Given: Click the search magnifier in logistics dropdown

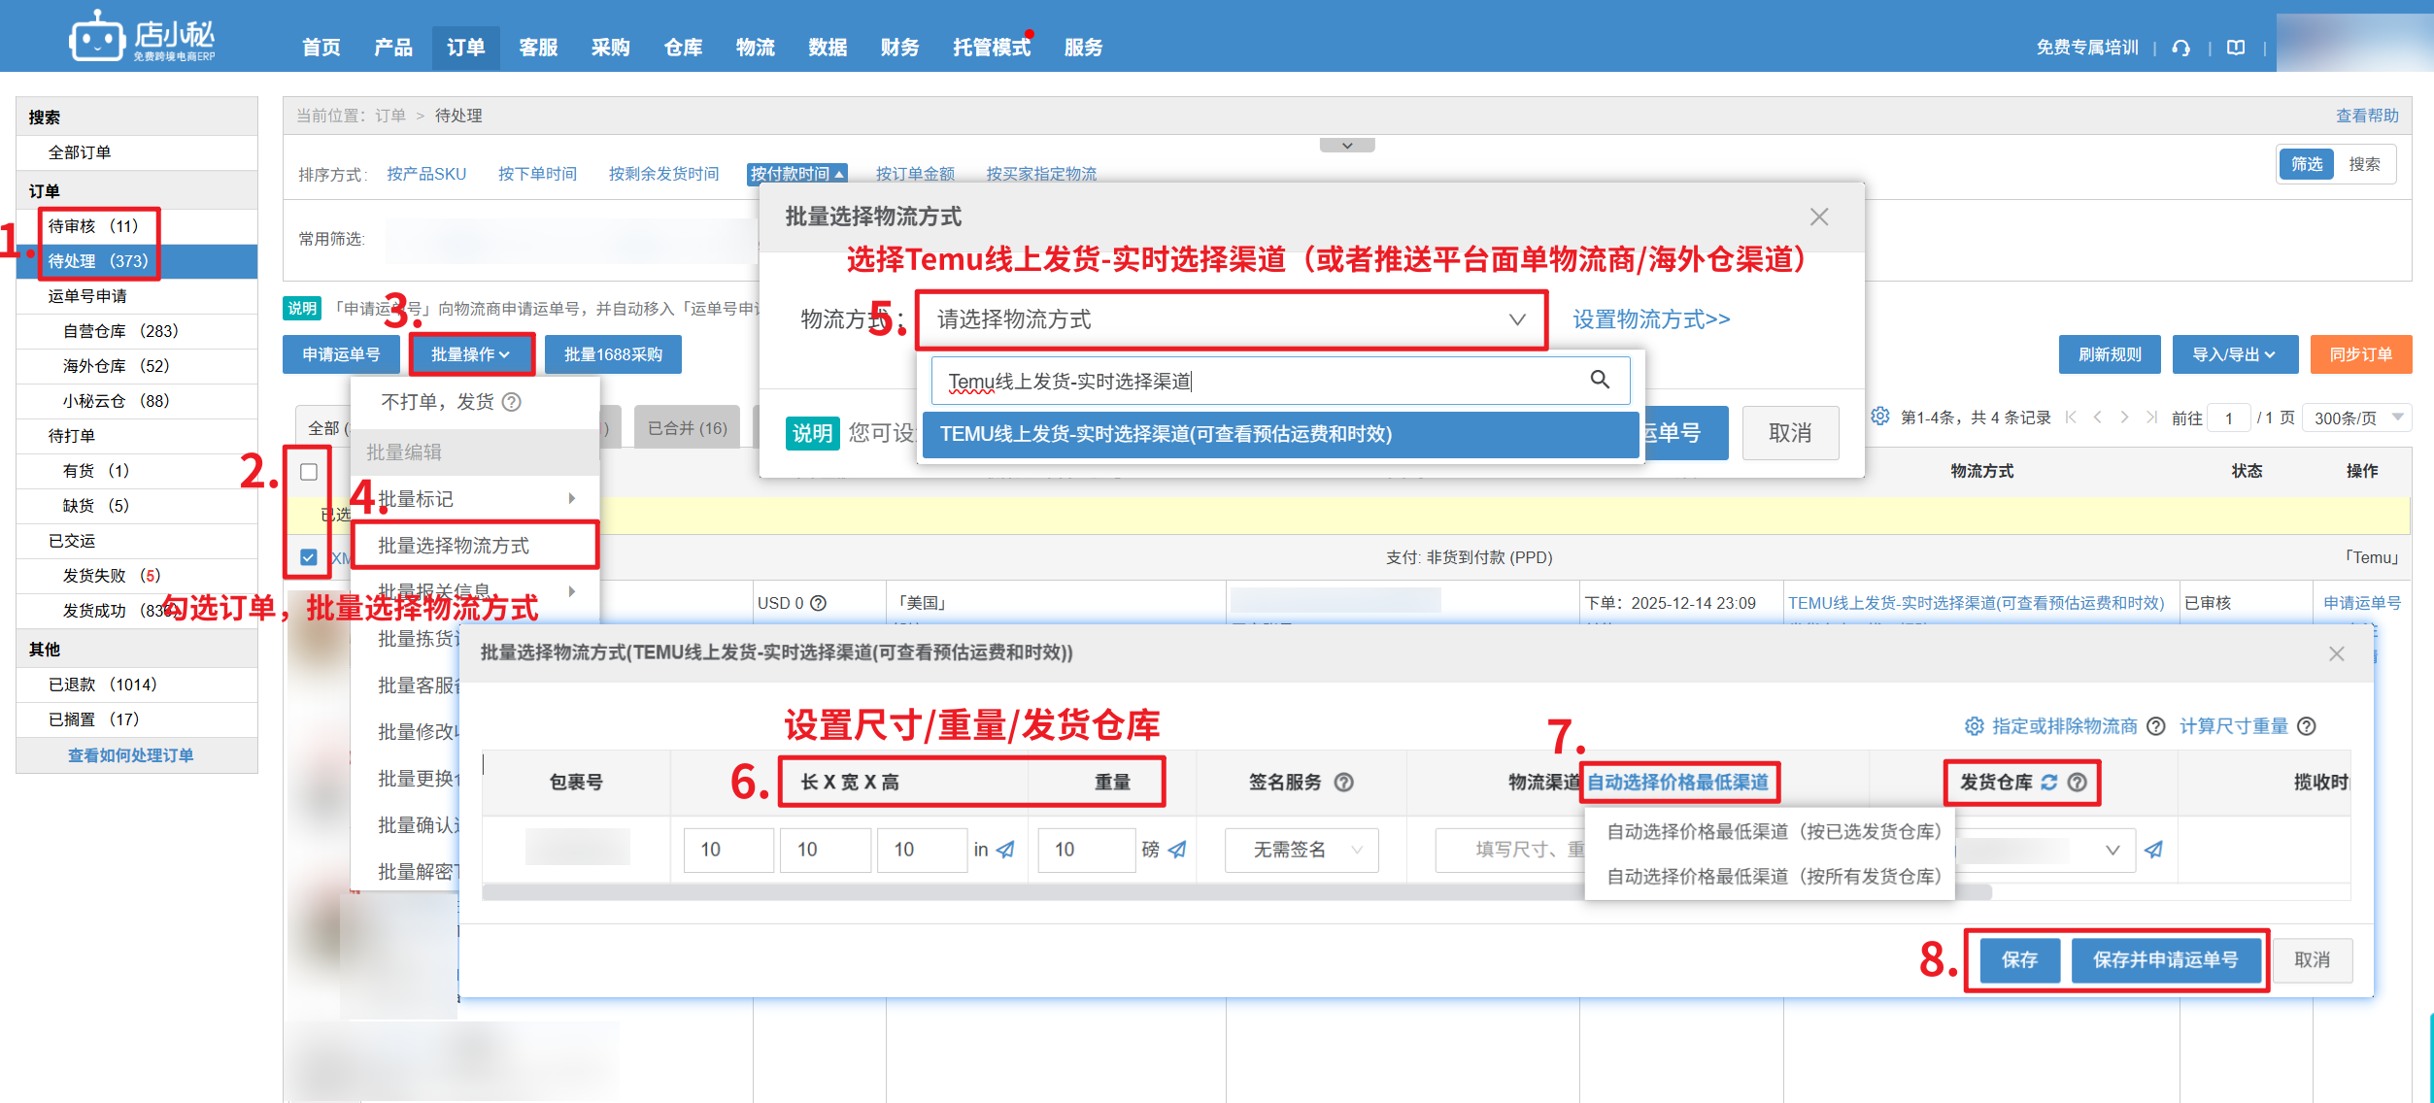Looking at the screenshot, I should pyautogui.click(x=1599, y=380).
